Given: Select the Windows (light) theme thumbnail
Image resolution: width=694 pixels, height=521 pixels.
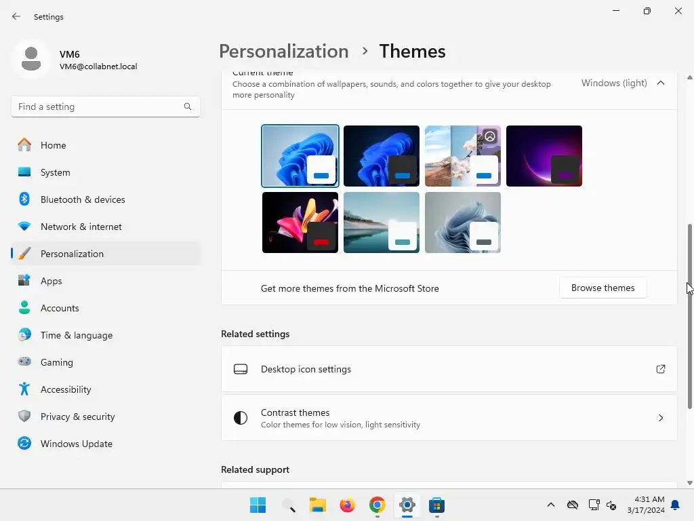Looking at the screenshot, I should tap(300, 156).
